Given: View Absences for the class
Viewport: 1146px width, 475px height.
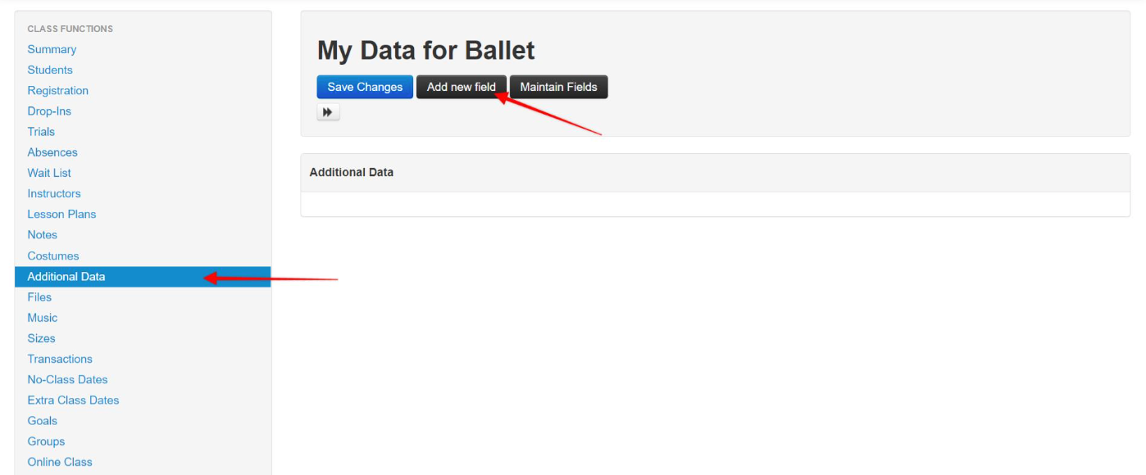Looking at the screenshot, I should click(x=52, y=152).
